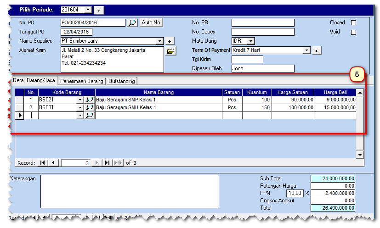Open the Outstanding tab
This screenshot has width=380, height=228.
[122, 81]
